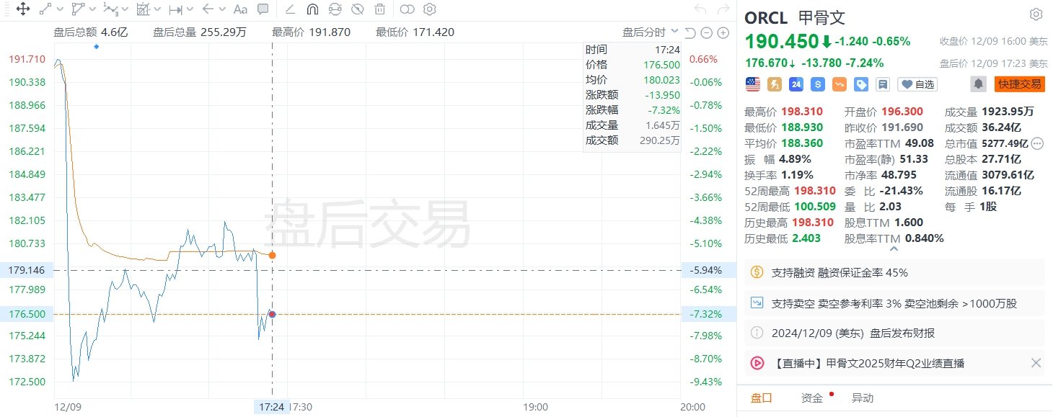Toggle hide drawings eye icon
The height and width of the screenshot is (417, 1053).
click(x=357, y=9)
